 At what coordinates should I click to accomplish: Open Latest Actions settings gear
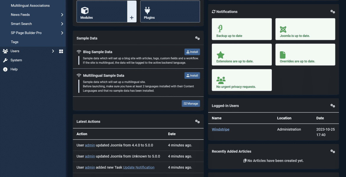coord(197,121)
